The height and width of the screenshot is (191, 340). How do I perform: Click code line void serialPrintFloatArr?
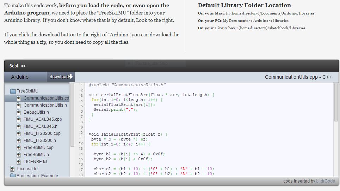point(152,95)
